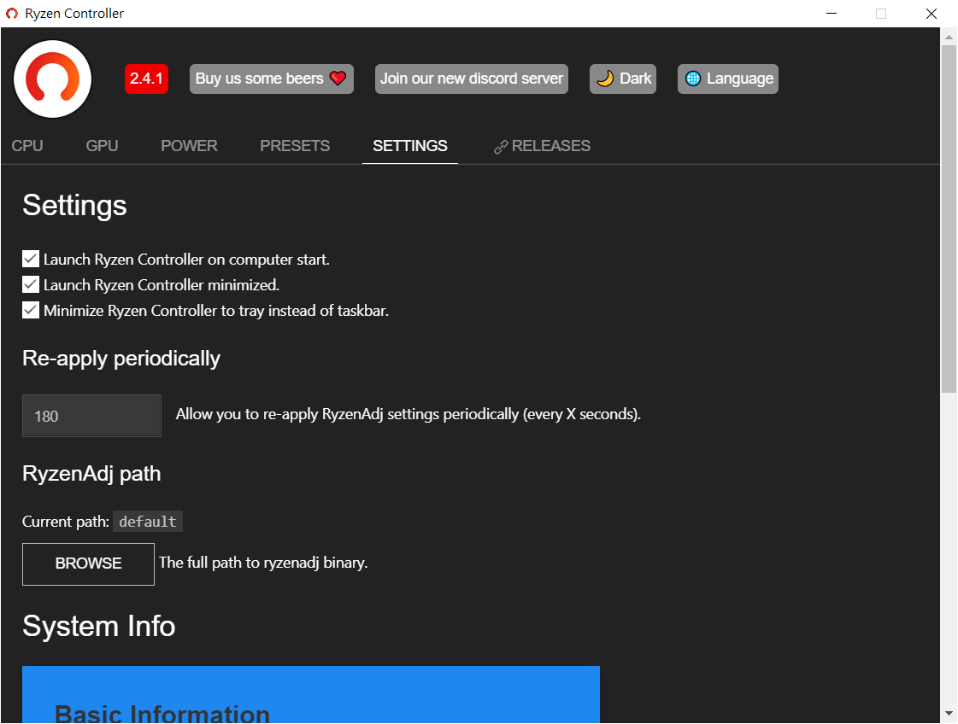Image resolution: width=958 pixels, height=724 pixels.
Task: Uncheck Launch Ryzen Controller on computer start
Action: coord(31,259)
